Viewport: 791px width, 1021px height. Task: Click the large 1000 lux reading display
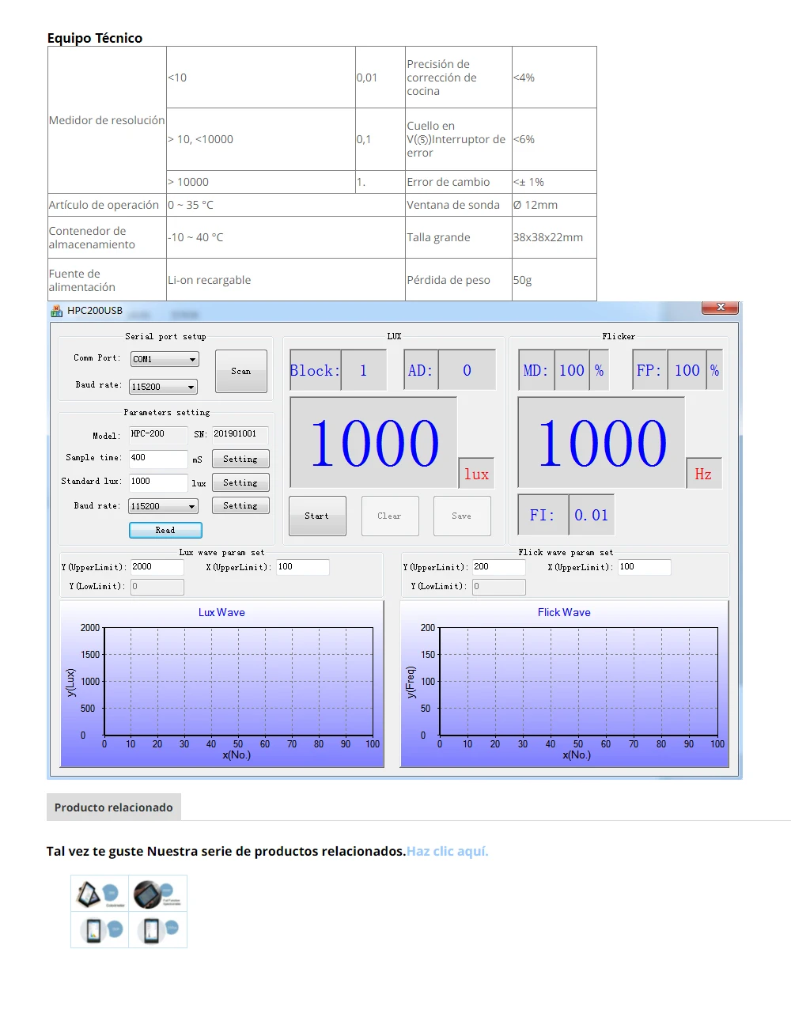[x=373, y=443]
